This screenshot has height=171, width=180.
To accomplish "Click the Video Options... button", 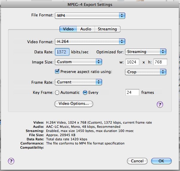I will click(x=74, y=104).
